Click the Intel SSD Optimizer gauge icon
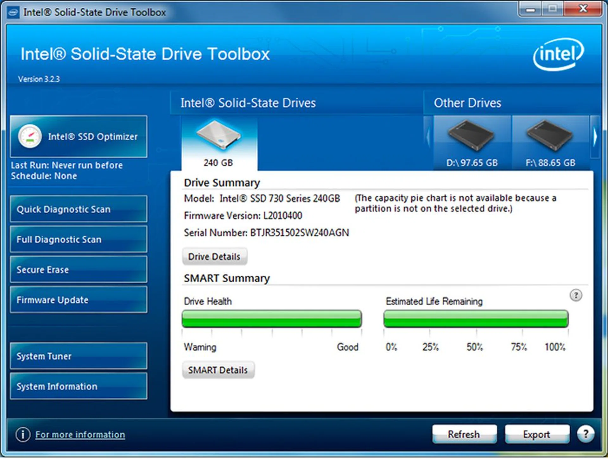The width and height of the screenshot is (608, 459). (29, 136)
